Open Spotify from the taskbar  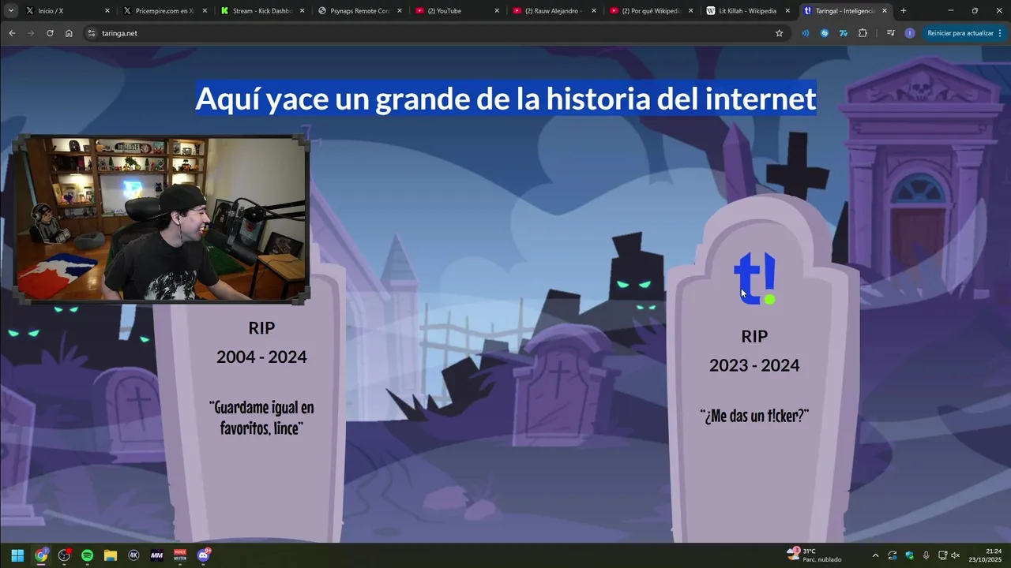click(87, 555)
